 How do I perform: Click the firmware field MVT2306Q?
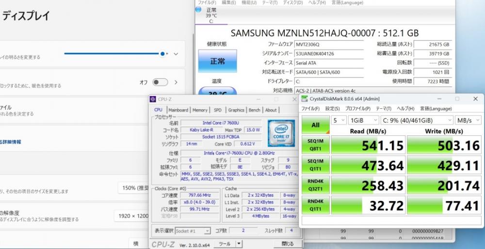[329, 44]
